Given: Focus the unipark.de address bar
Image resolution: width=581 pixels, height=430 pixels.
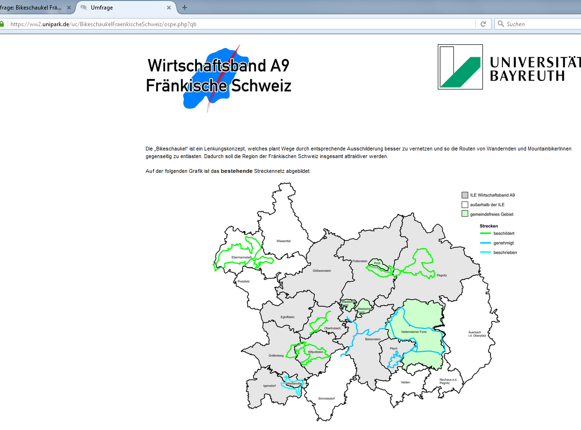Looking at the screenshot, I should (238, 24).
